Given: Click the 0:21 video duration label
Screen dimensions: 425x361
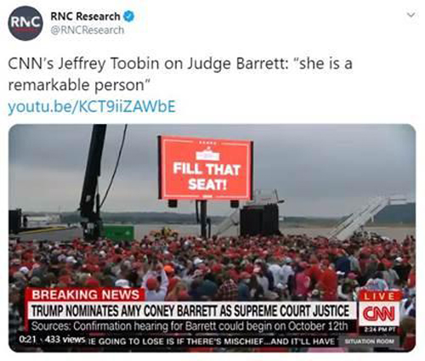Looking at the screenshot, I should [x=27, y=339].
